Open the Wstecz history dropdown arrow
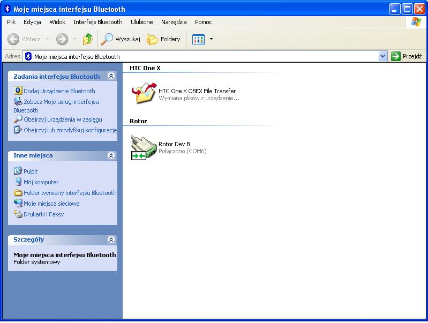Screen dimensions: 428x323 [47, 39]
